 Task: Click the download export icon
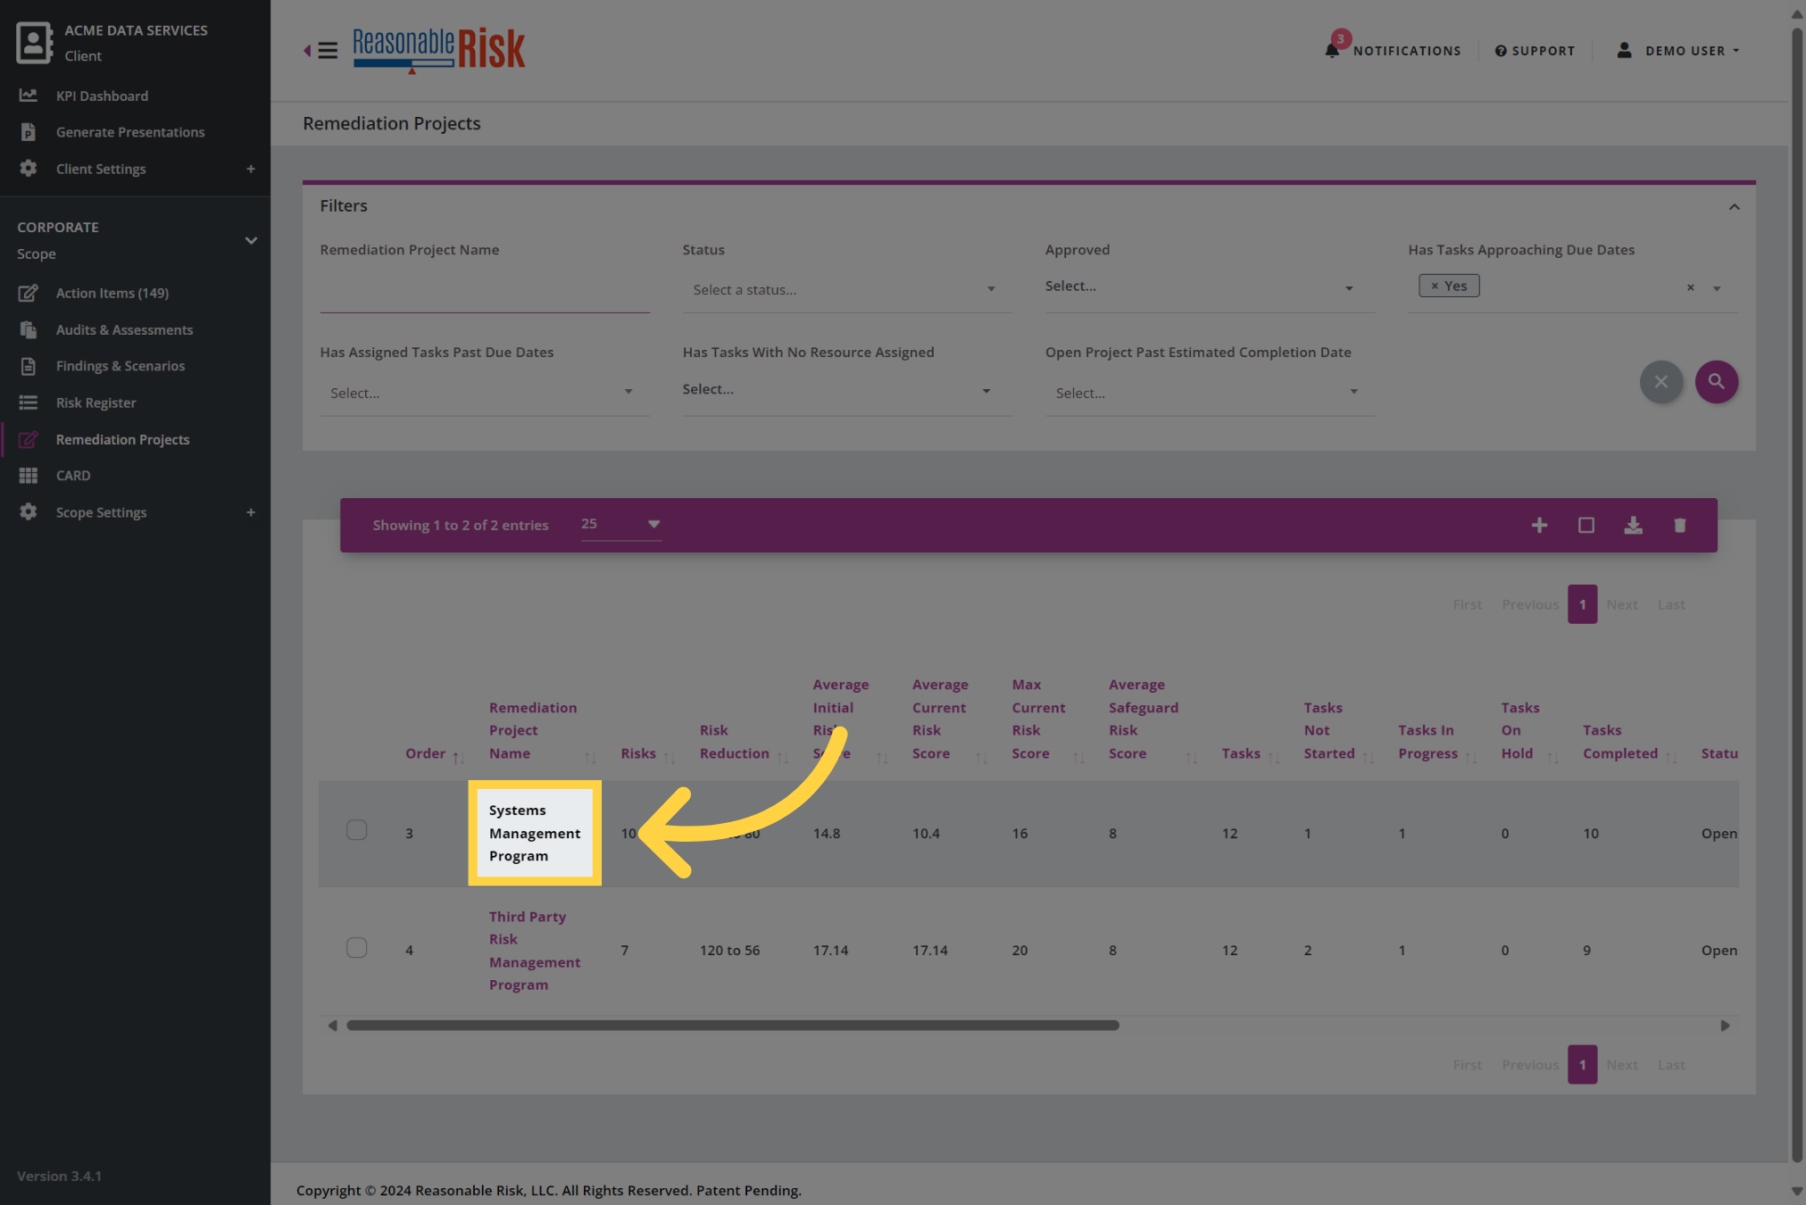coord(1633,525)
